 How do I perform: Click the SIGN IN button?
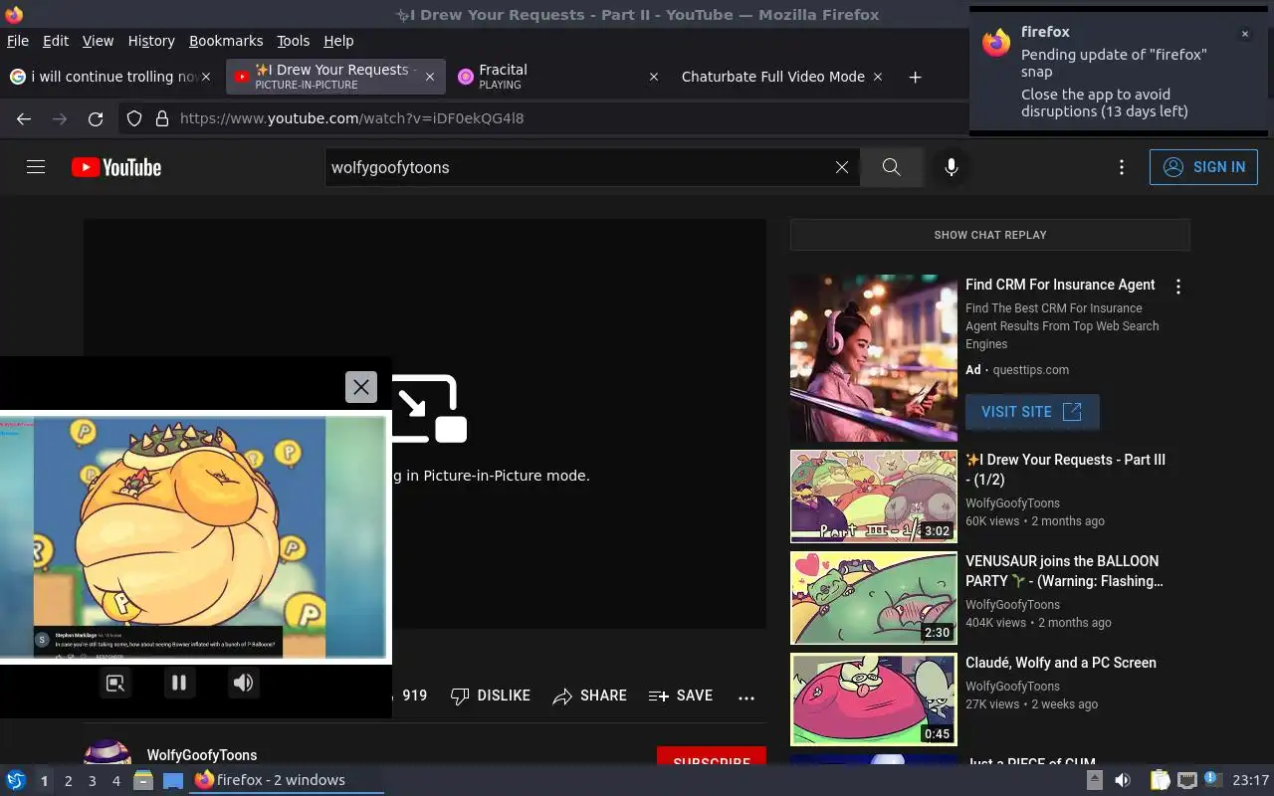1203,167
